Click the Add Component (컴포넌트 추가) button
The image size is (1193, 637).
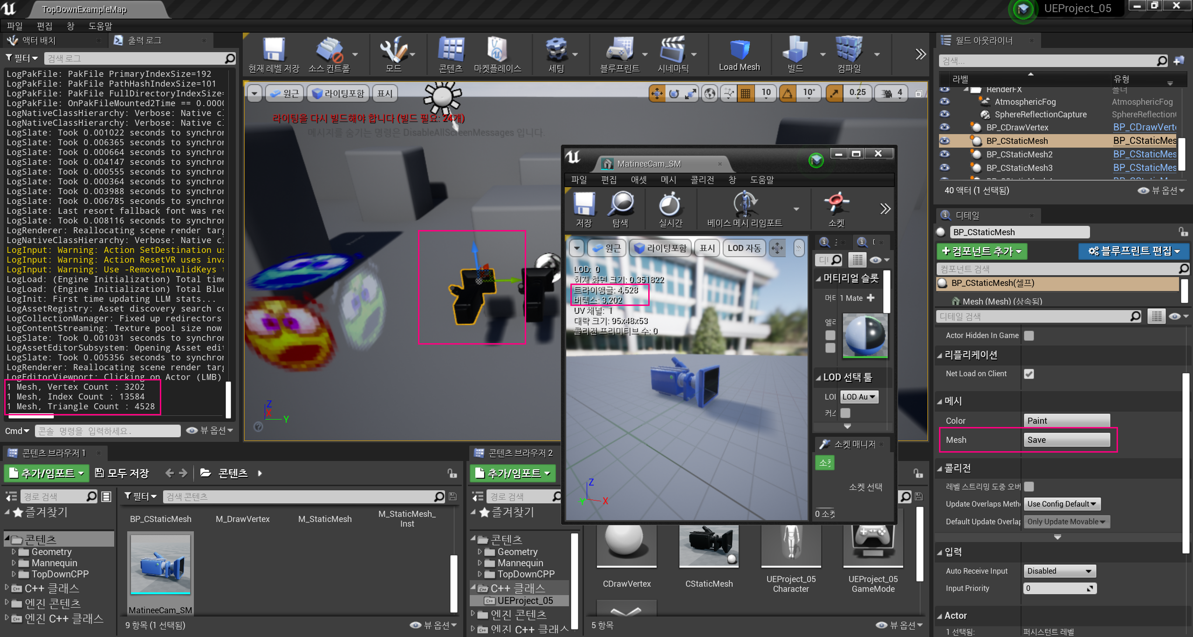pos(981,251)
